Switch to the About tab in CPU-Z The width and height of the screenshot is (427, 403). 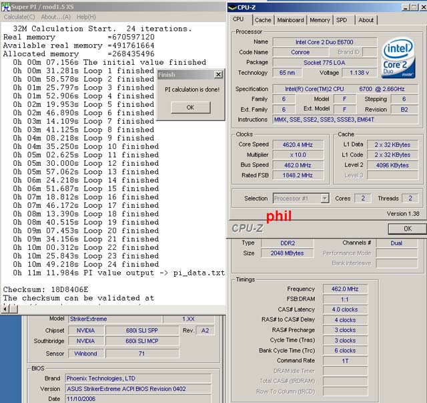point(366,20)
